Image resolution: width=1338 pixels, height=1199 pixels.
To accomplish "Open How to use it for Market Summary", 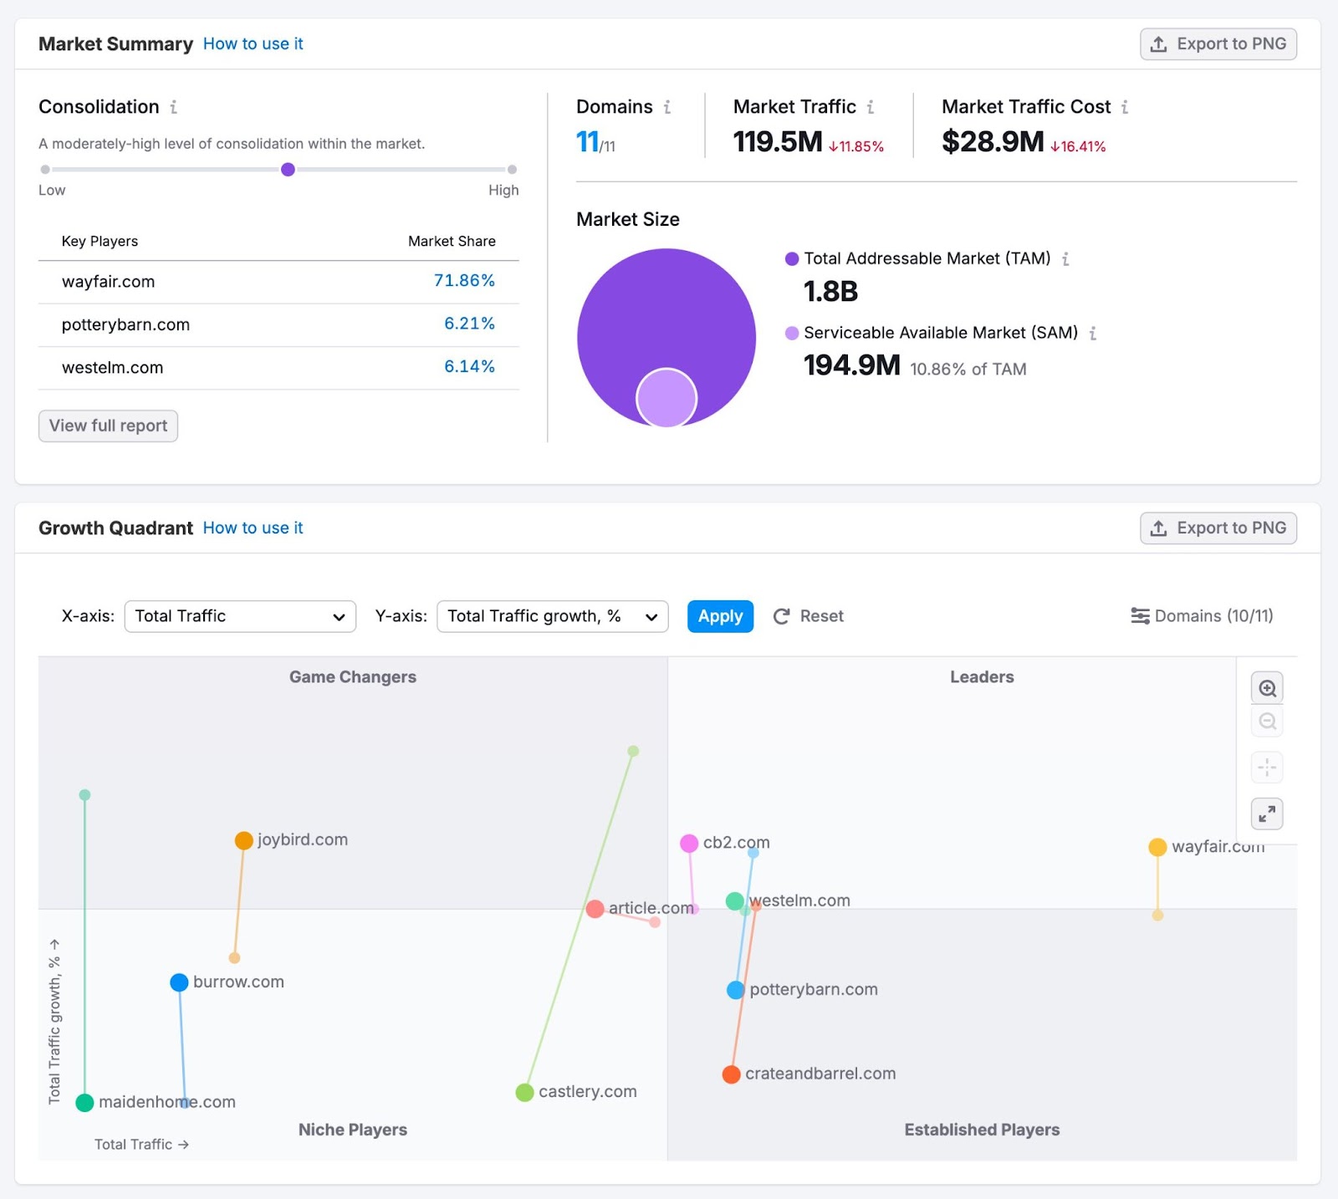I will [253, 43].
